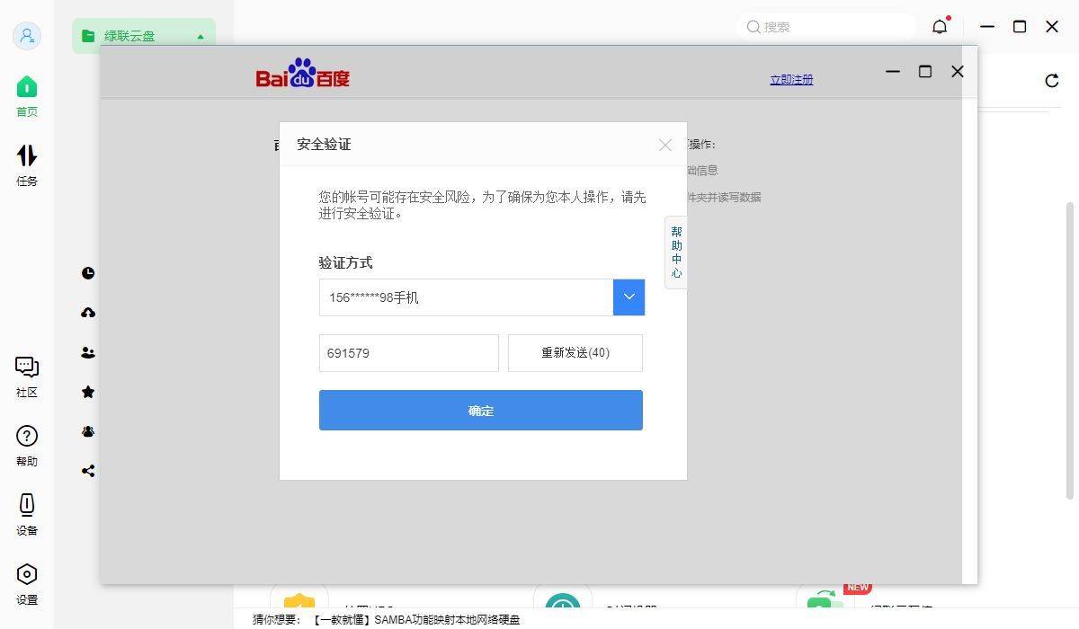Click the 确定 confirm button
This screenshot has height=629, width=1079.
pos(481,410)
